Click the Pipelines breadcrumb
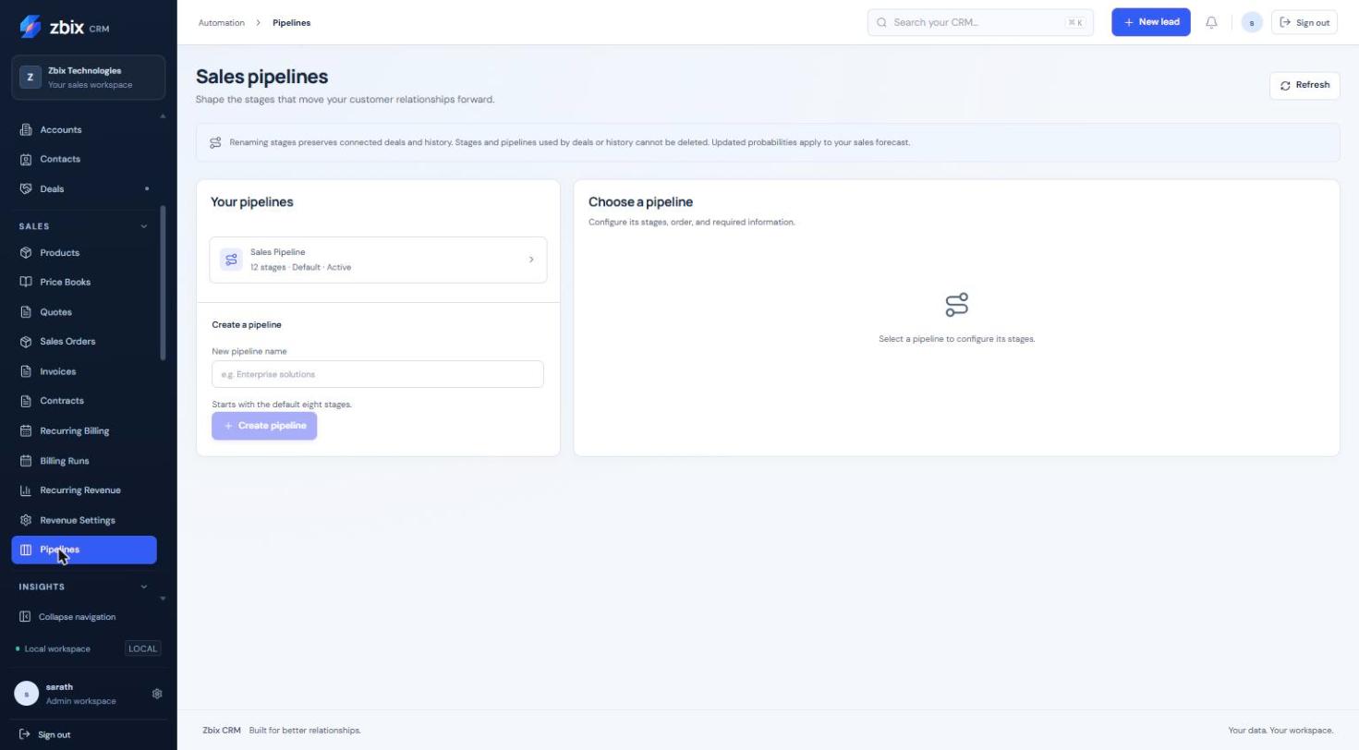The height and width of the screenshot is (750, 1359). tap(291, 22)
